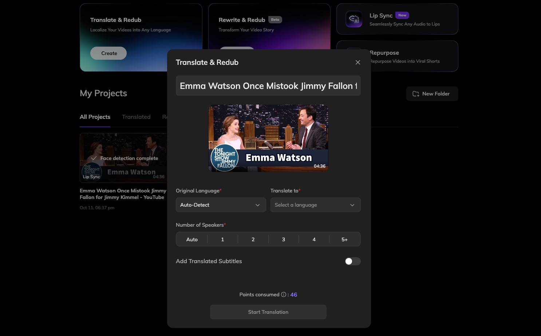Viewport: 541px width, 336px height.
Task: Toggle Add Translated Subtitles switch
Action: pos(352,261)
